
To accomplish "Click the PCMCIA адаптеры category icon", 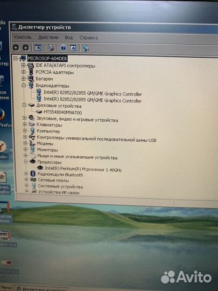I will (x=31, y=72).
